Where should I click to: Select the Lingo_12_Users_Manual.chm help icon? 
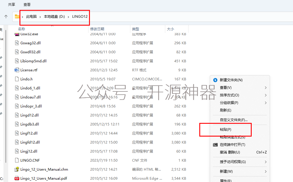17,169
